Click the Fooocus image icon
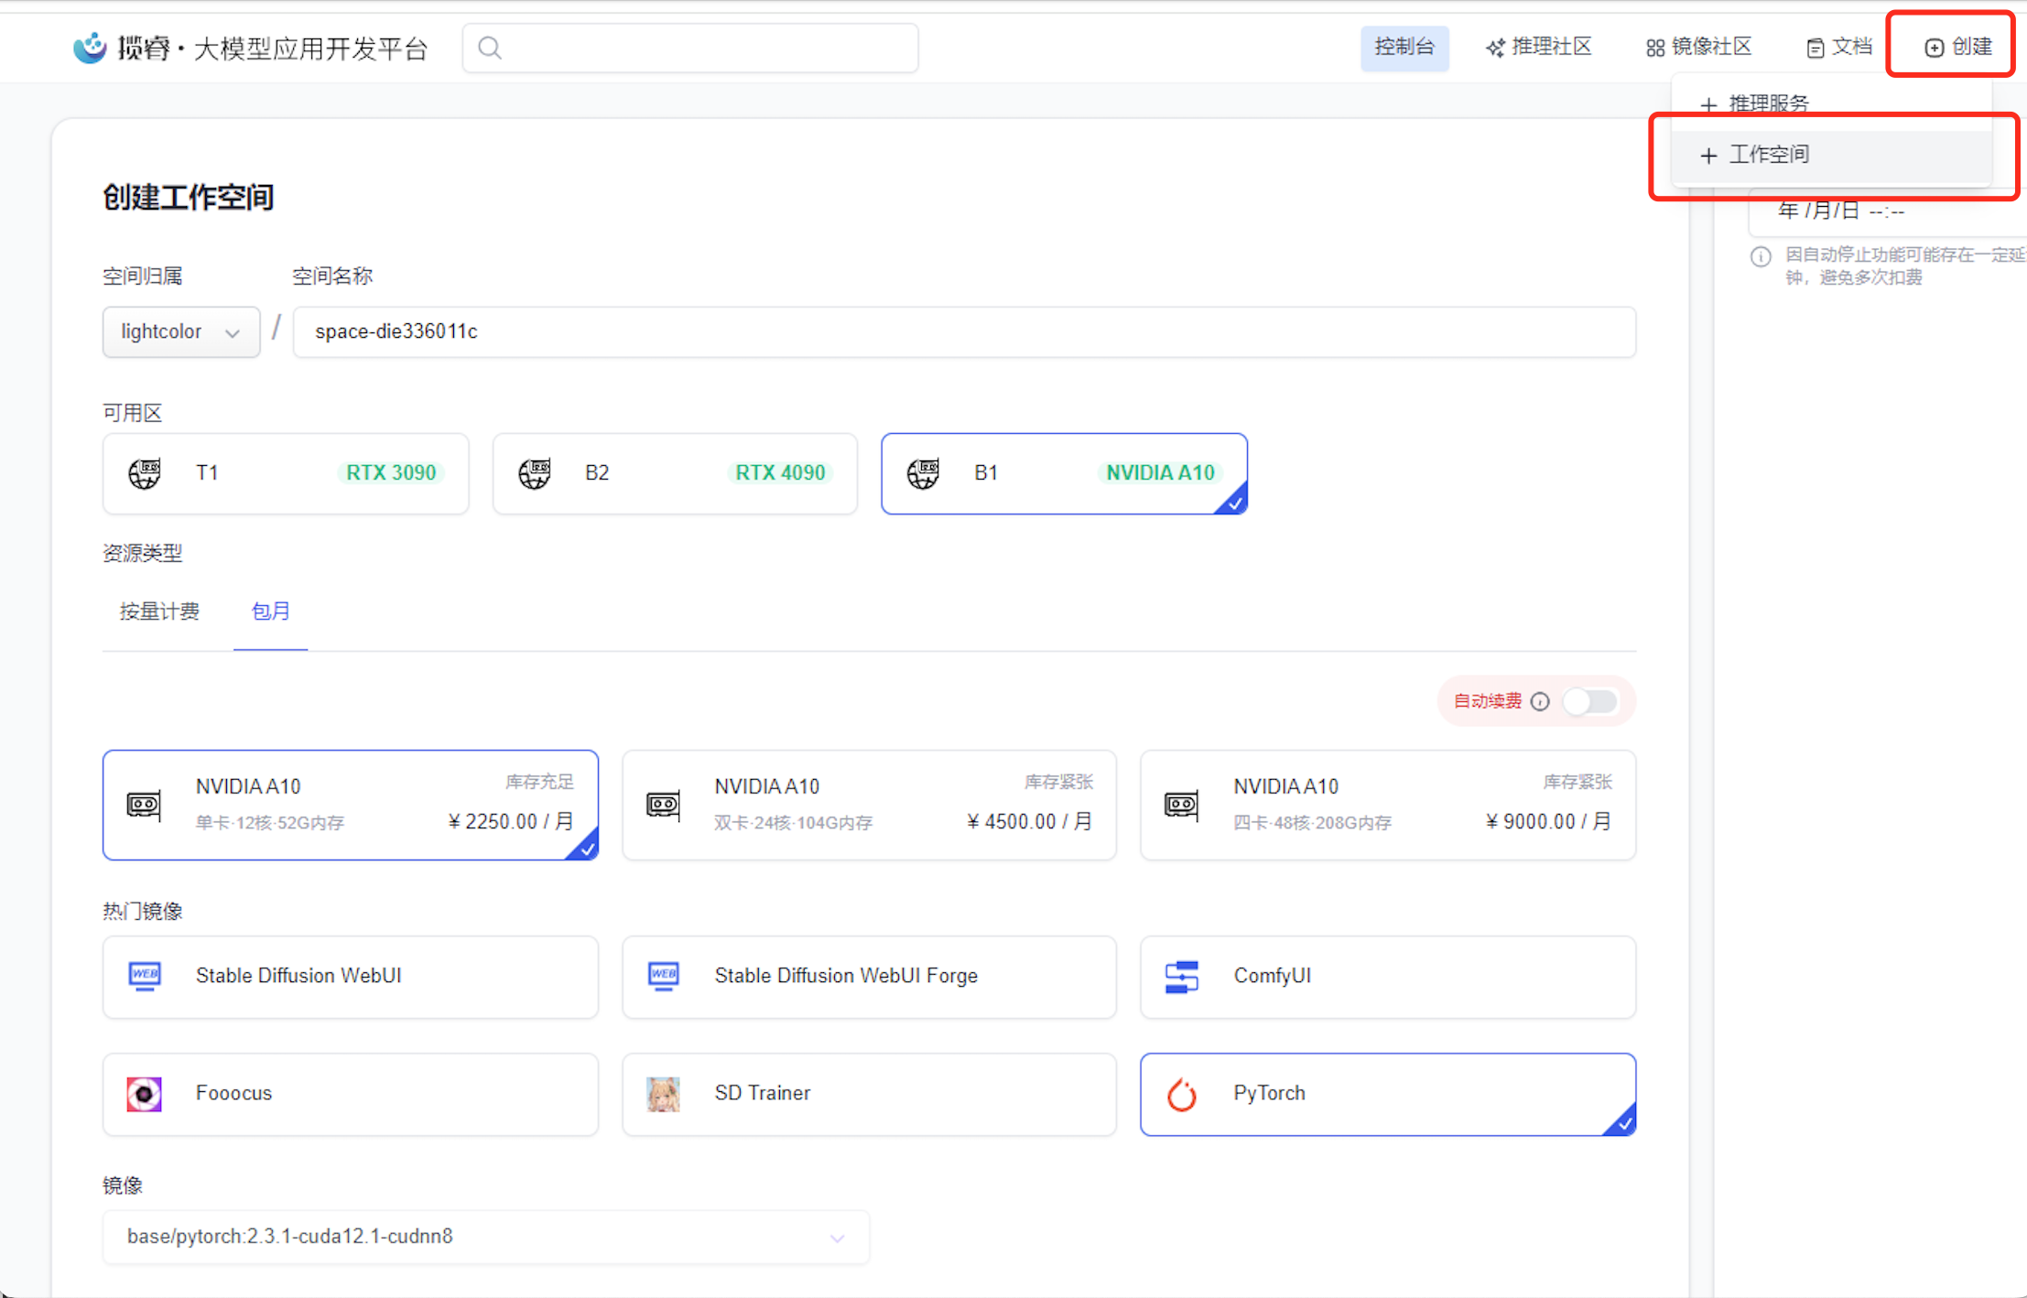This screenshot has width=2027, height=1298. (x=145, y=1094)
